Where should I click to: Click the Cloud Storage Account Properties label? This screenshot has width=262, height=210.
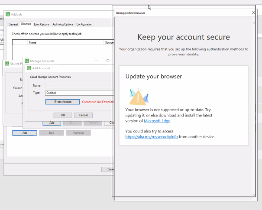click(50, 77)
